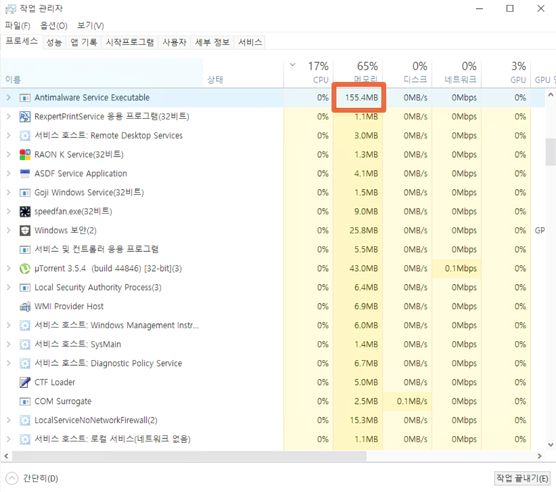Expand the Local Security Authority Process(3)
Screen dimensions: 556x492
(9, 287)
